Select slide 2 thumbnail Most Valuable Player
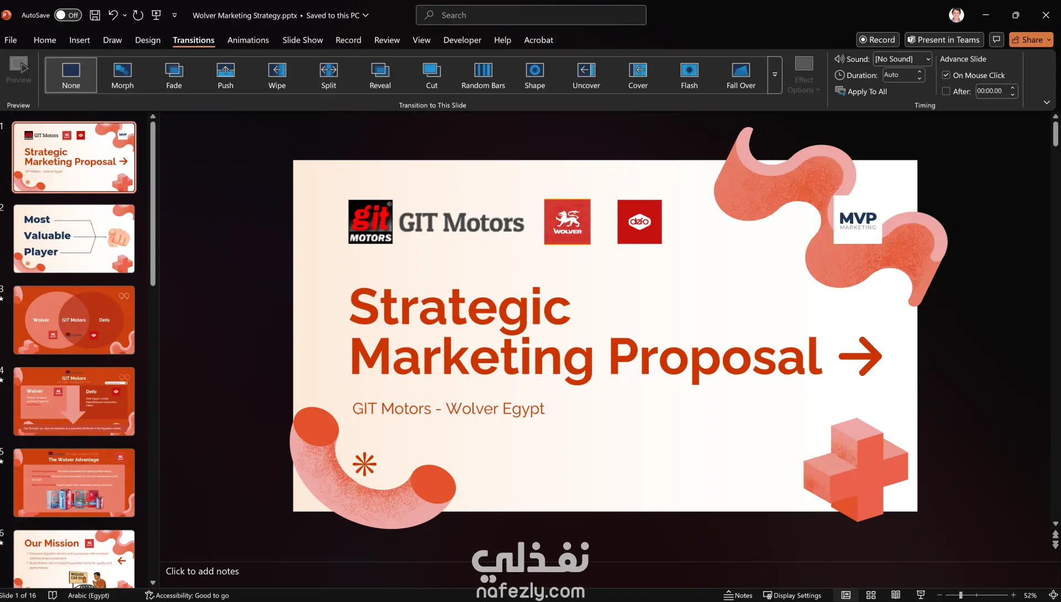This screenshot has height=602, width=1061. [x=74, y=238]
